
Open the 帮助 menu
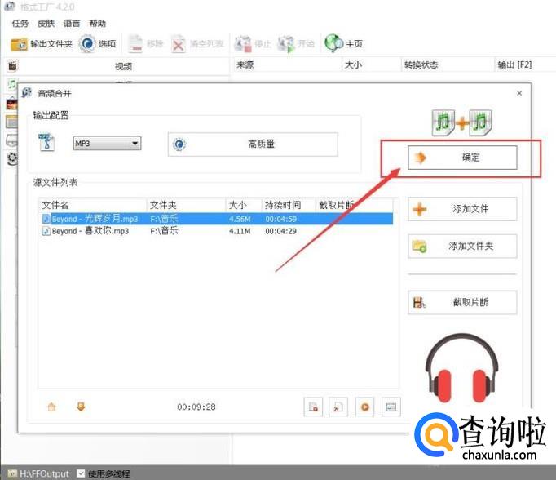click(x=98, y=24)
